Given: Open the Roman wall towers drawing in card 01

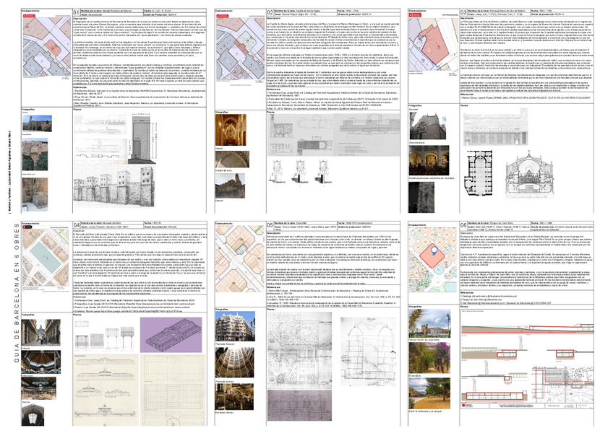Looking at the screenshot, I should (114, 188).
